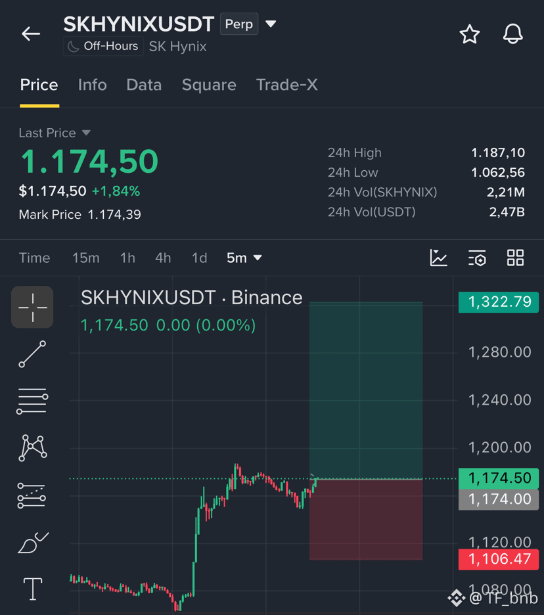Tap the Perp contract badge
544x615 pixels.
tap(239, 24)
